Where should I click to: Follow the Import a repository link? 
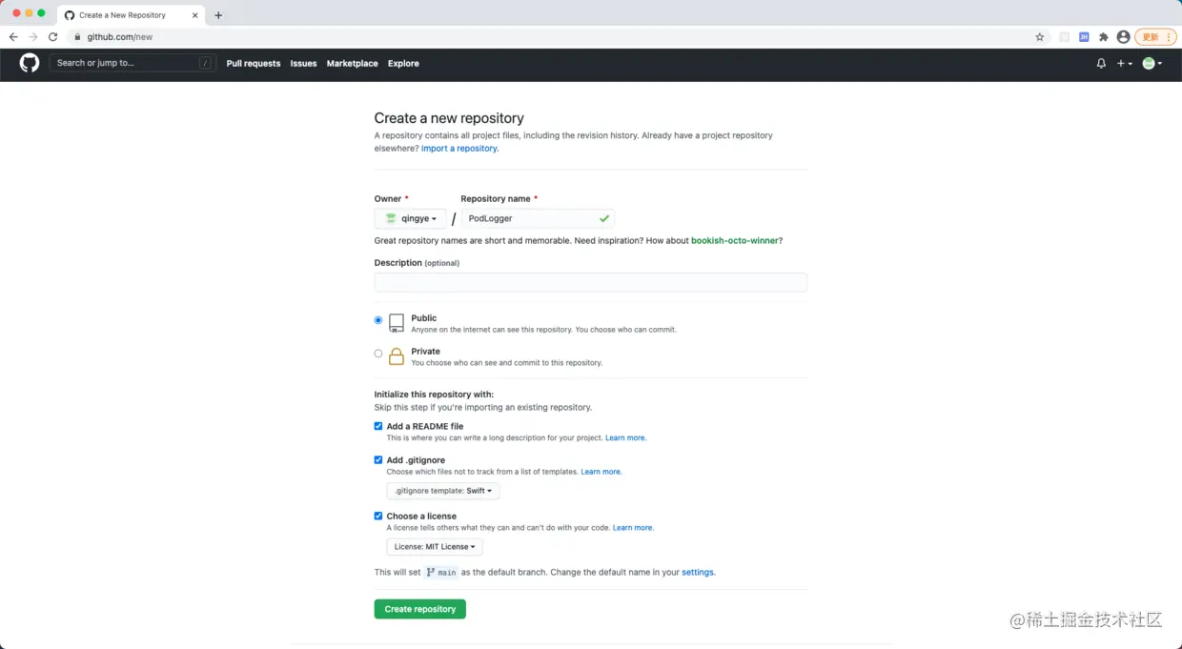pyautogui.click(x=459, y=149)
